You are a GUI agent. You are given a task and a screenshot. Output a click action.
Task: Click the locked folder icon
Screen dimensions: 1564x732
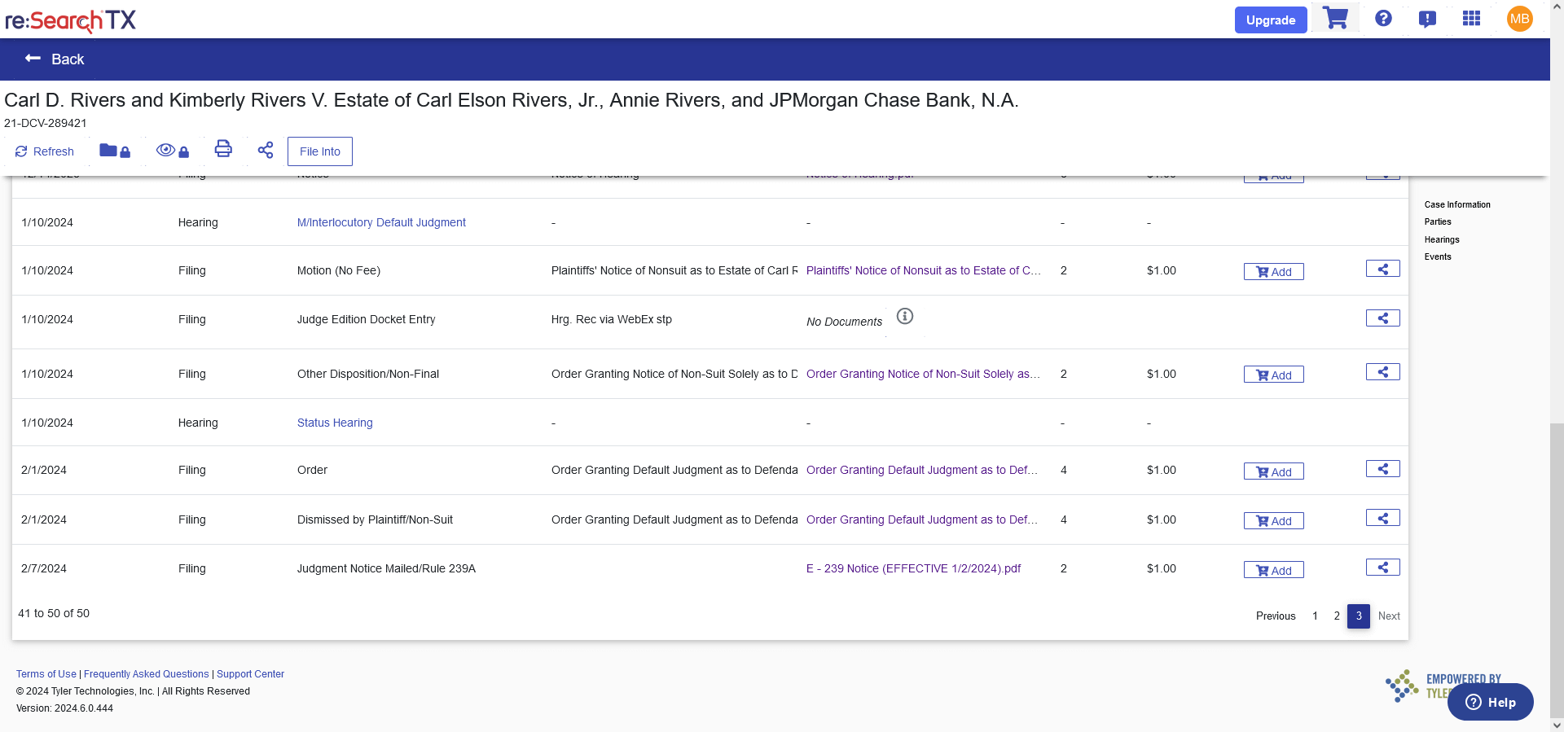[115, 151]
